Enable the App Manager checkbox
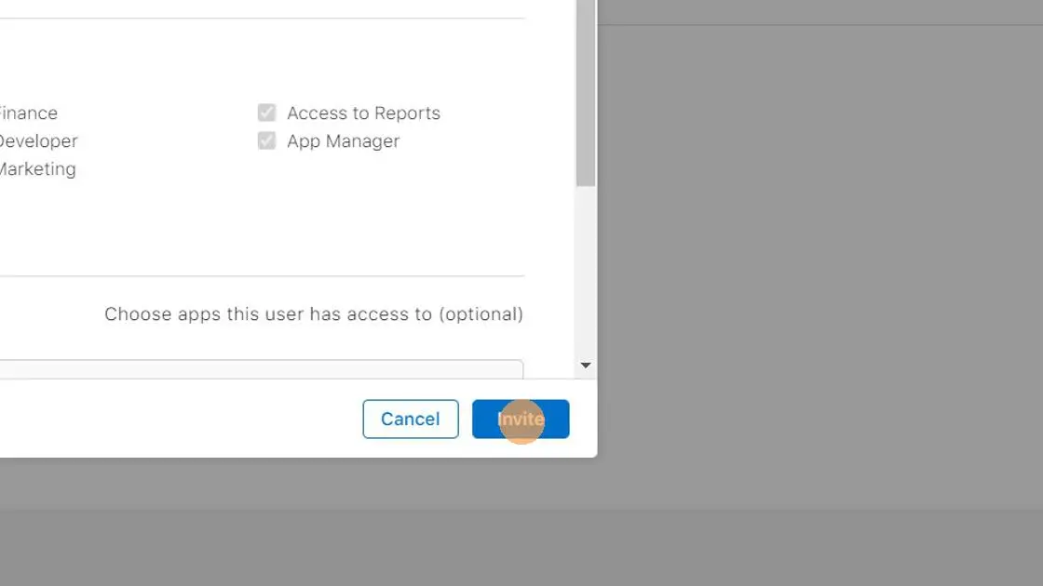 [266, 140]
